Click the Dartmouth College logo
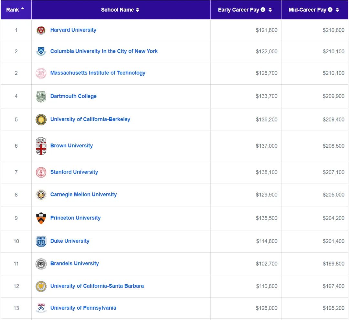 tap(41, 96)
